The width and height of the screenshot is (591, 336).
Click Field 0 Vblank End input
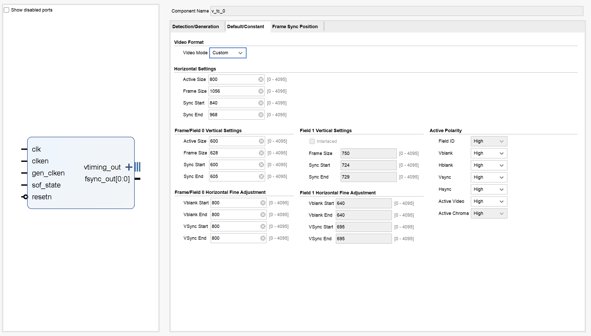click(x=238, y=215)
